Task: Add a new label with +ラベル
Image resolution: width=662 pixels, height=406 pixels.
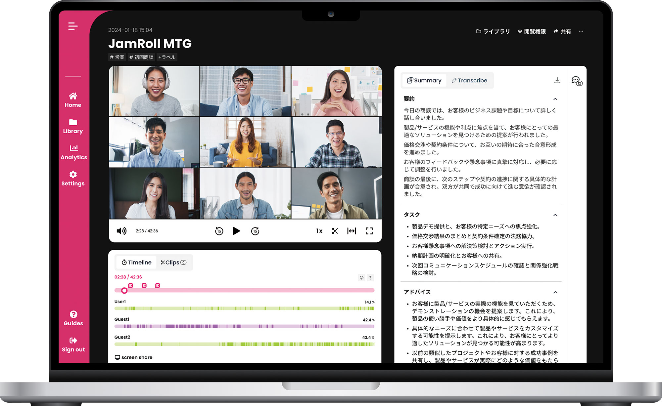Action: click(167, 57)
